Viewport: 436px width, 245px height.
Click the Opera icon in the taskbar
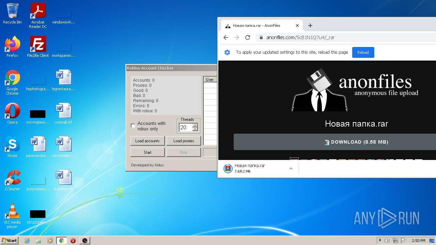73,241
